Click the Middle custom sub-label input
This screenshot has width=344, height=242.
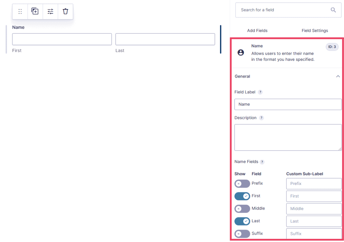coord(314,209)
